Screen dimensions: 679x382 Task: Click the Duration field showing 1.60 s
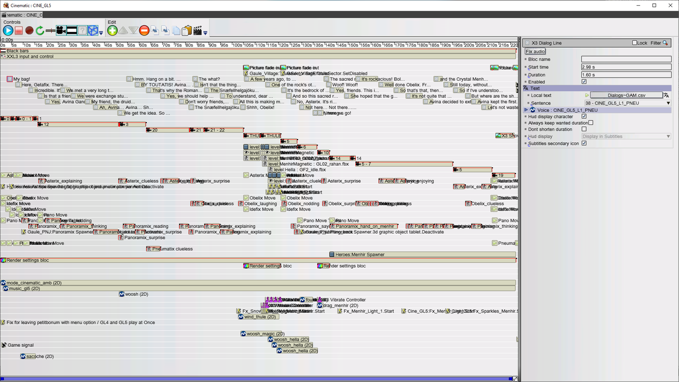click(x=626, y=75)
